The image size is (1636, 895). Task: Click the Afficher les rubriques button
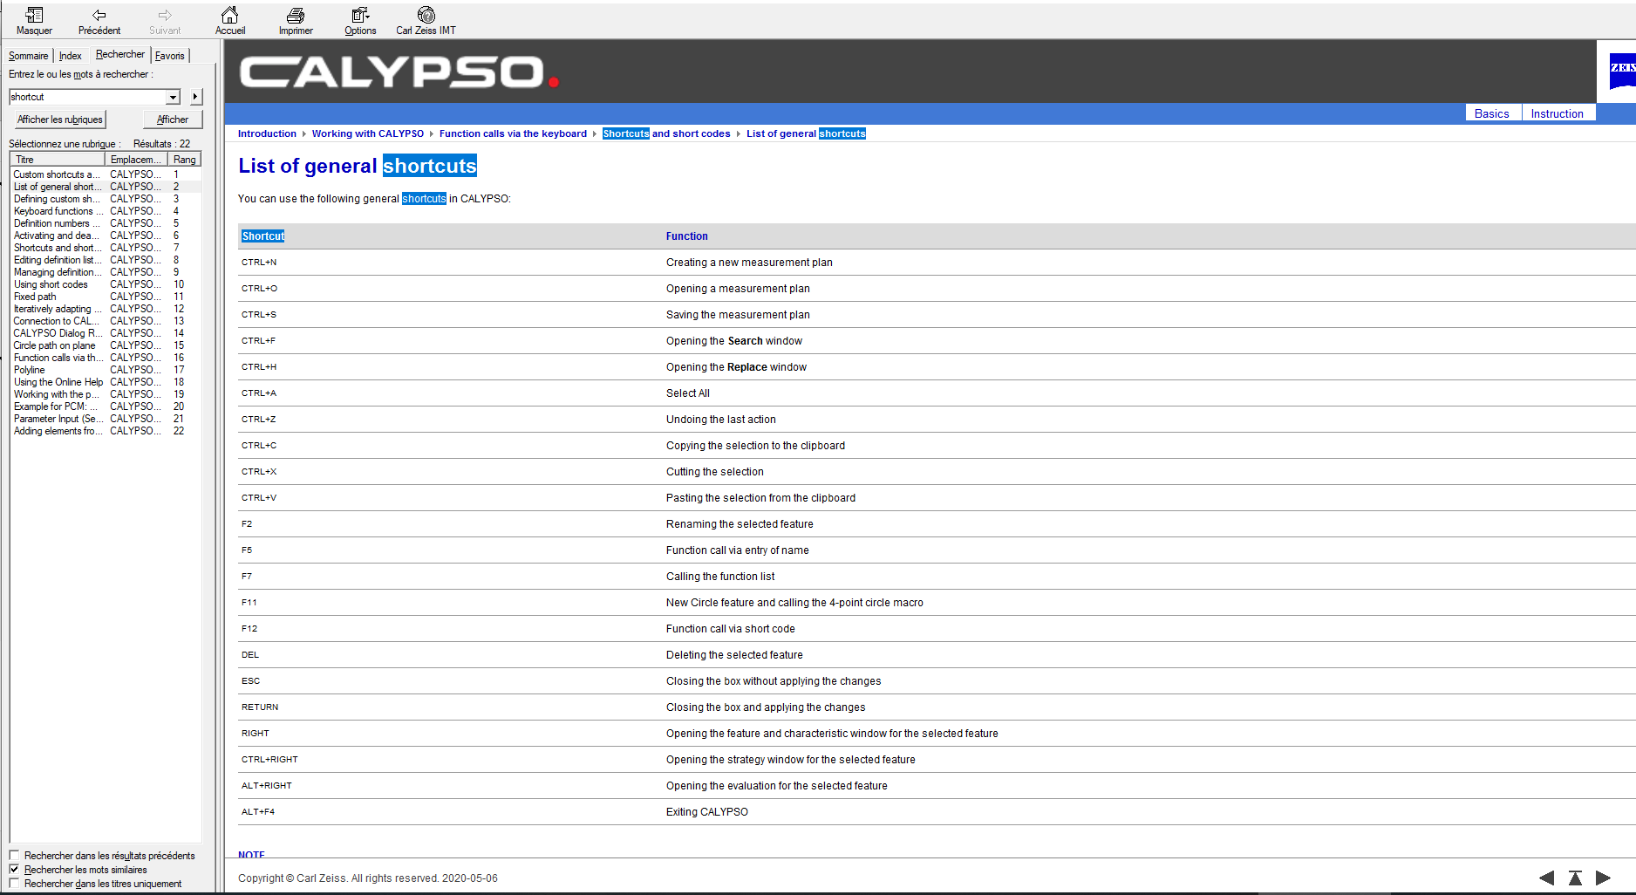[60, 120]
